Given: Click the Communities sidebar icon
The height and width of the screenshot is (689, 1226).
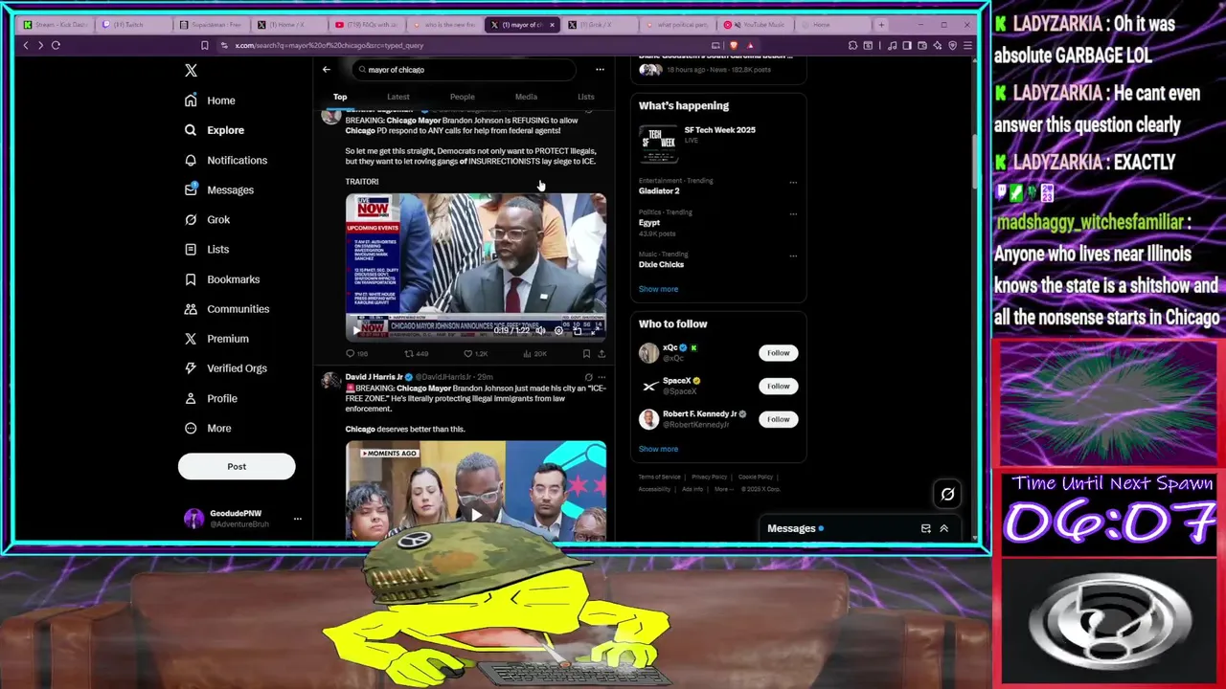Looking at the screenshot, I should tap(191, 309).
